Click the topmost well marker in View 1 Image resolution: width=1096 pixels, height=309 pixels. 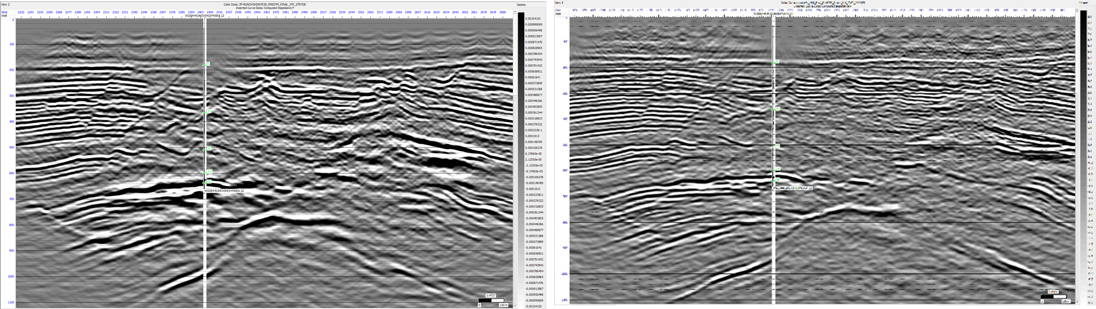tap(777, 62)
